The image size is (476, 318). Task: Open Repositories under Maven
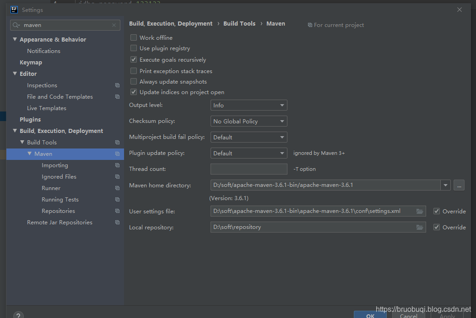click(x=58, y=211)
